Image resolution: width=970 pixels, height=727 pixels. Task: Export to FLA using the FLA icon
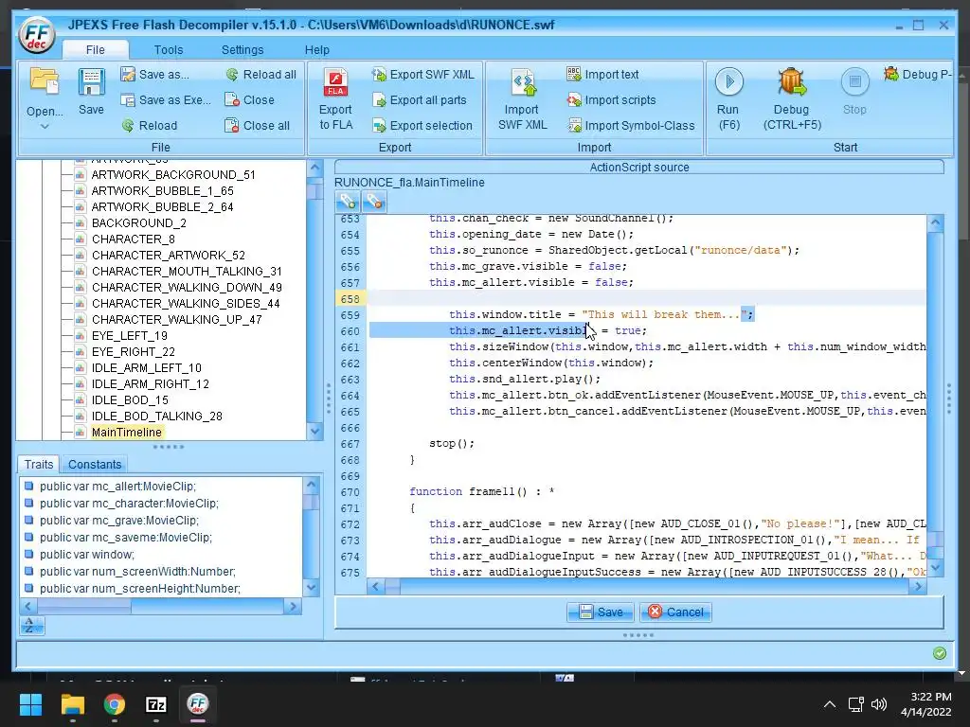(335, 83)
